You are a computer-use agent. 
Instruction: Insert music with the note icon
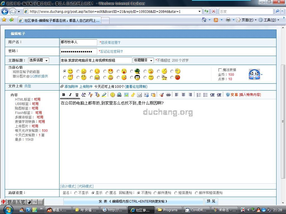pyautogui.click(x=133, y=95)
